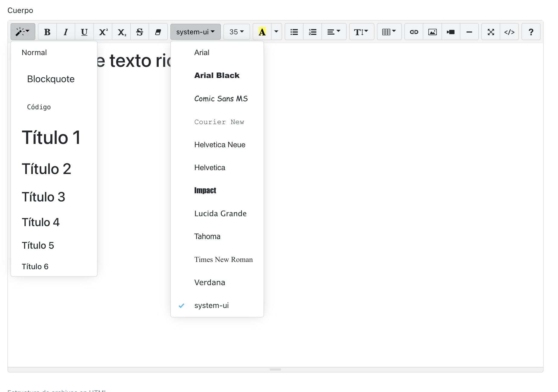This screenshot has width=558, height=392.
Task: Open editor help with question mark
Action: click(531, 32)
